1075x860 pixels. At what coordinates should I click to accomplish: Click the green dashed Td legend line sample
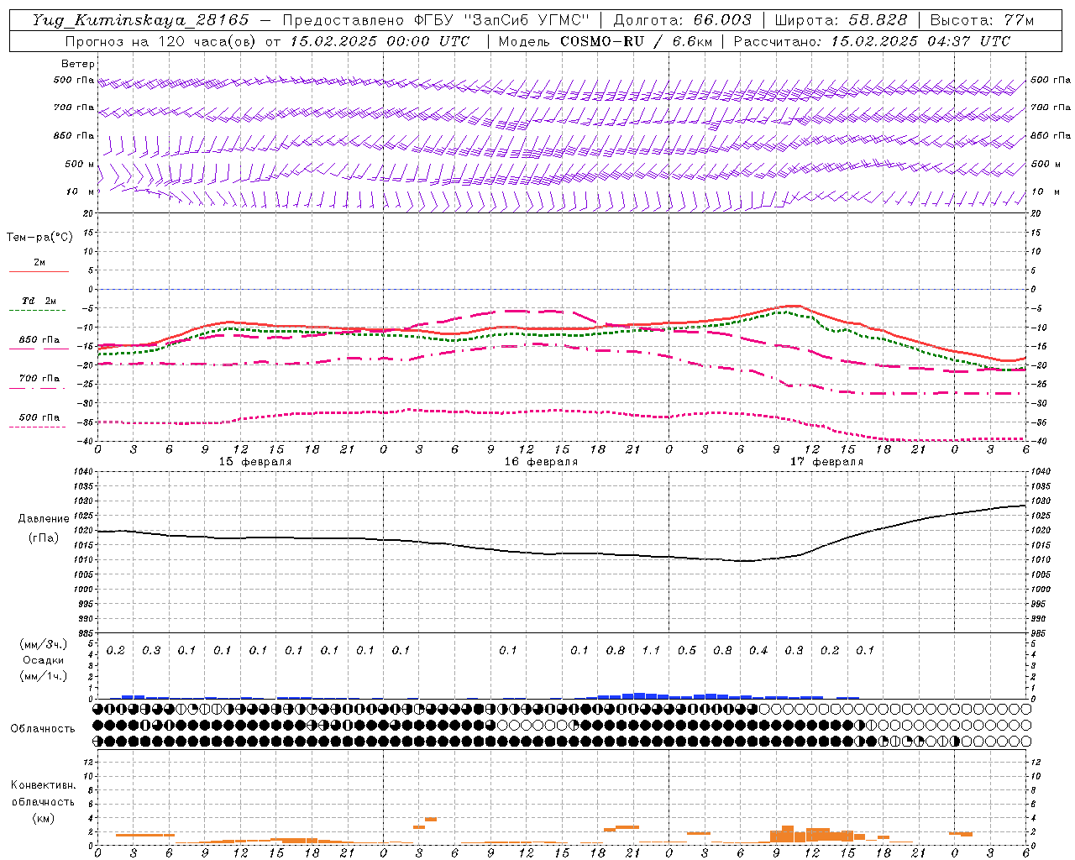(x=39, y=311)
